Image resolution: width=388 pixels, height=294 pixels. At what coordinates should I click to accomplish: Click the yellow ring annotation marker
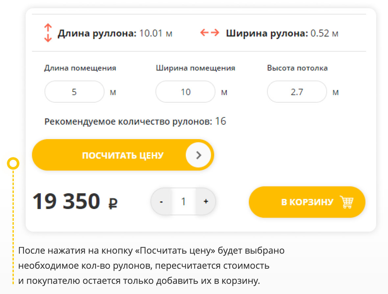13,163
